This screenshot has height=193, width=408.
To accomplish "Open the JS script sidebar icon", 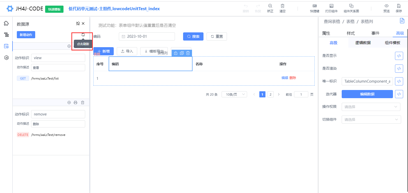I will click(x=6, y=58).
